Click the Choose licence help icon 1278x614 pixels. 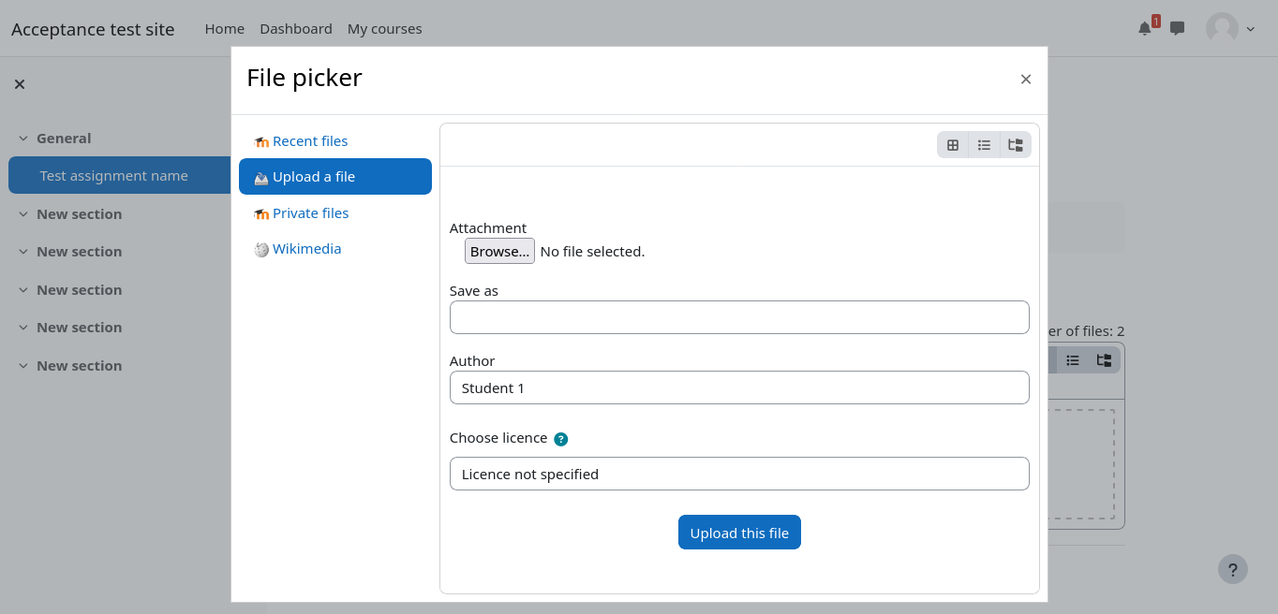(x=560, y=439)
